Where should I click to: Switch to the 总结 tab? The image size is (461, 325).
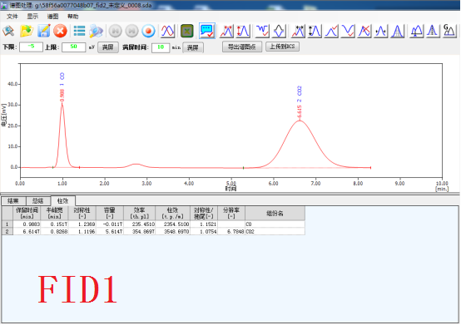38,201
